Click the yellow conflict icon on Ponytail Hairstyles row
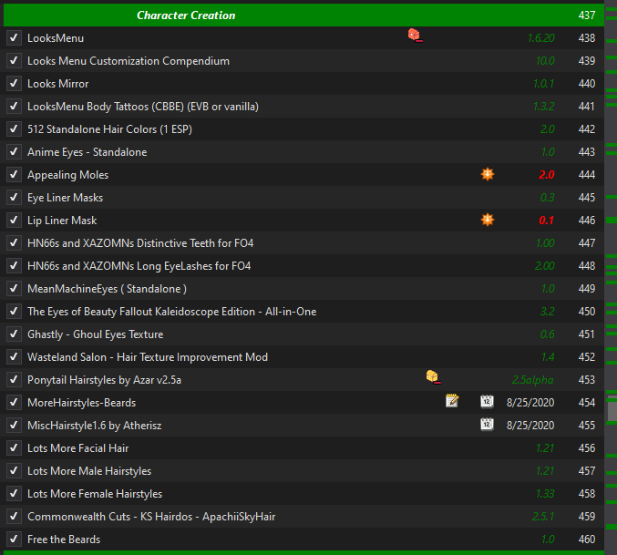617x555 pixels. pyautogui.click(x=433, y=377)
